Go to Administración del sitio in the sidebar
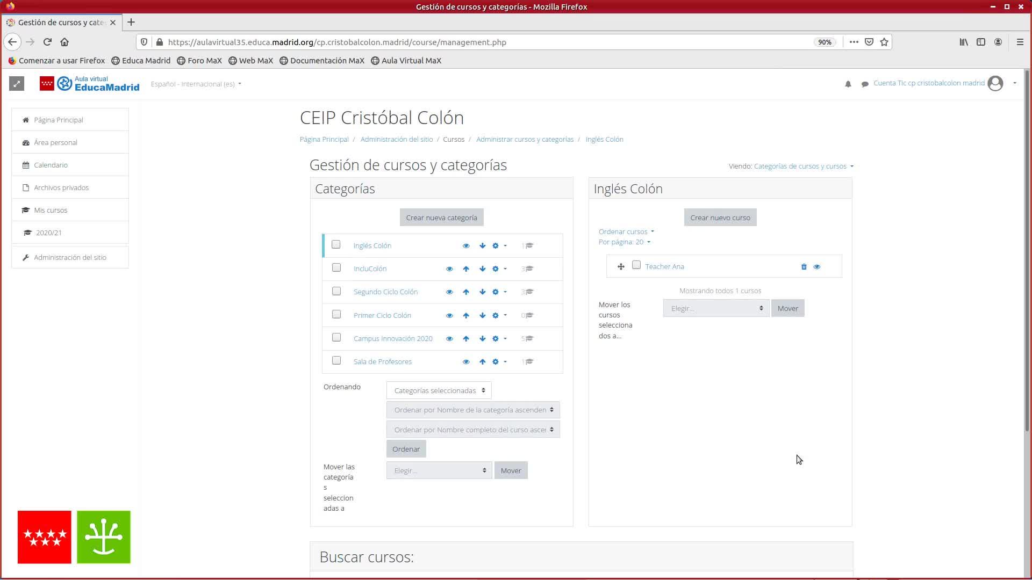This screenshot has height=580, width=1032. (70, 258)
